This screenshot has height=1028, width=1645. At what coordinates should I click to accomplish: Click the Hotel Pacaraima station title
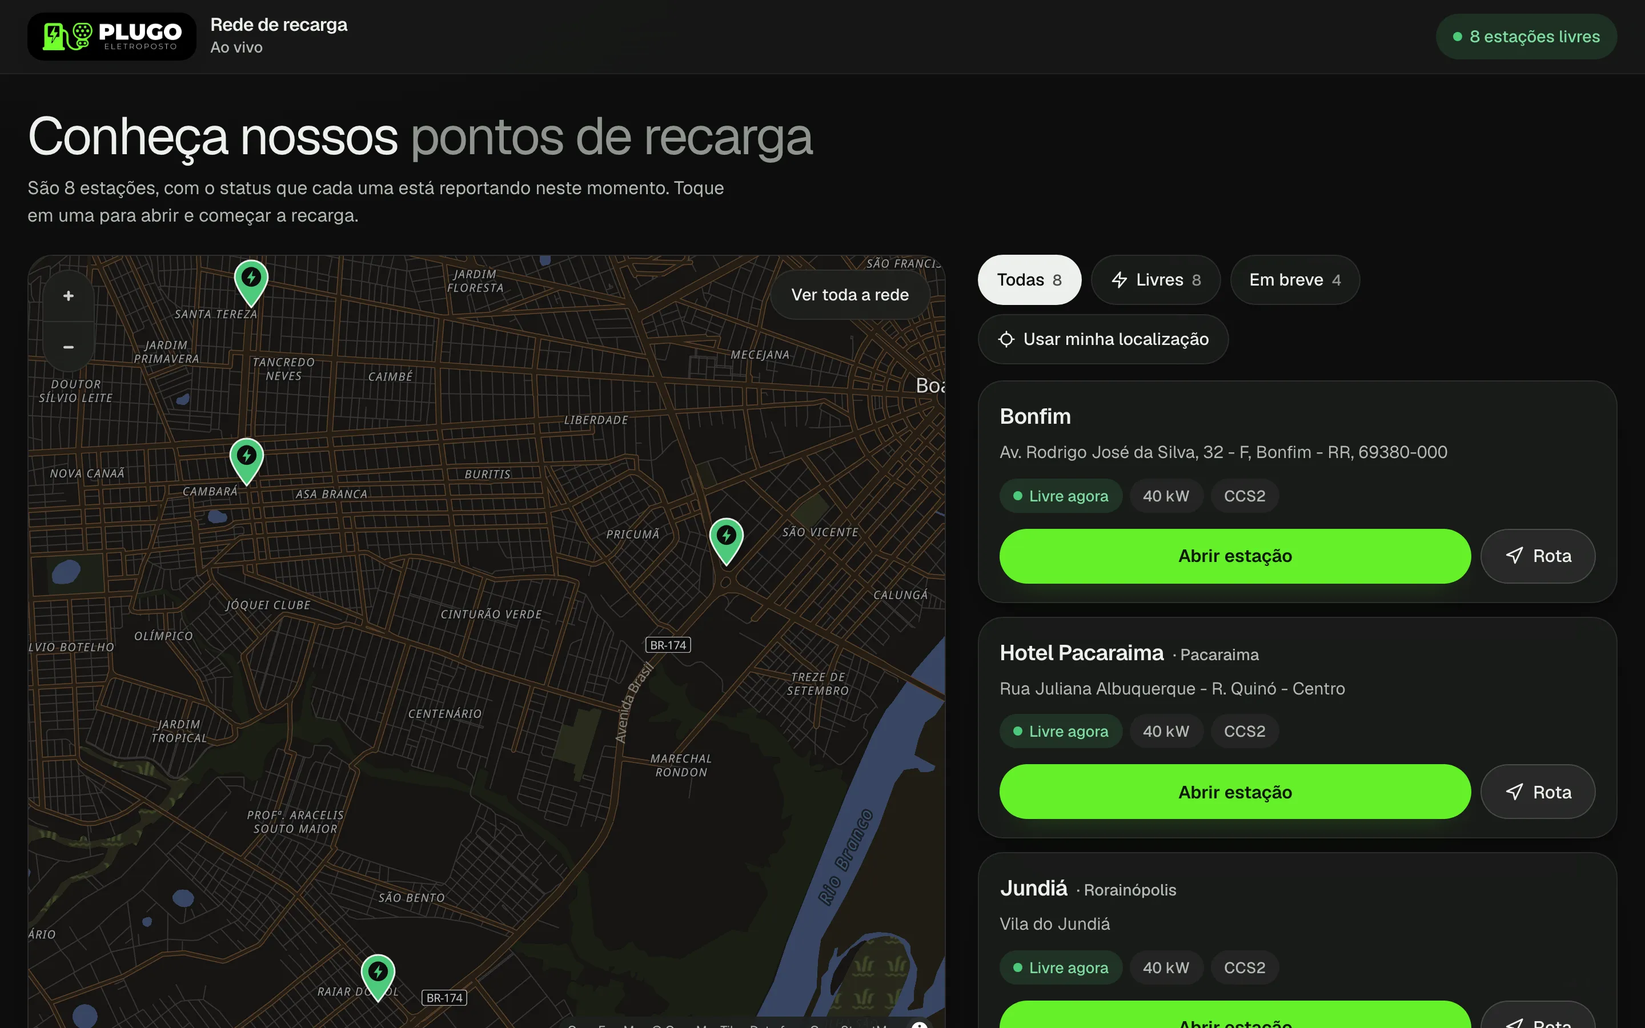click(1081, 653)
